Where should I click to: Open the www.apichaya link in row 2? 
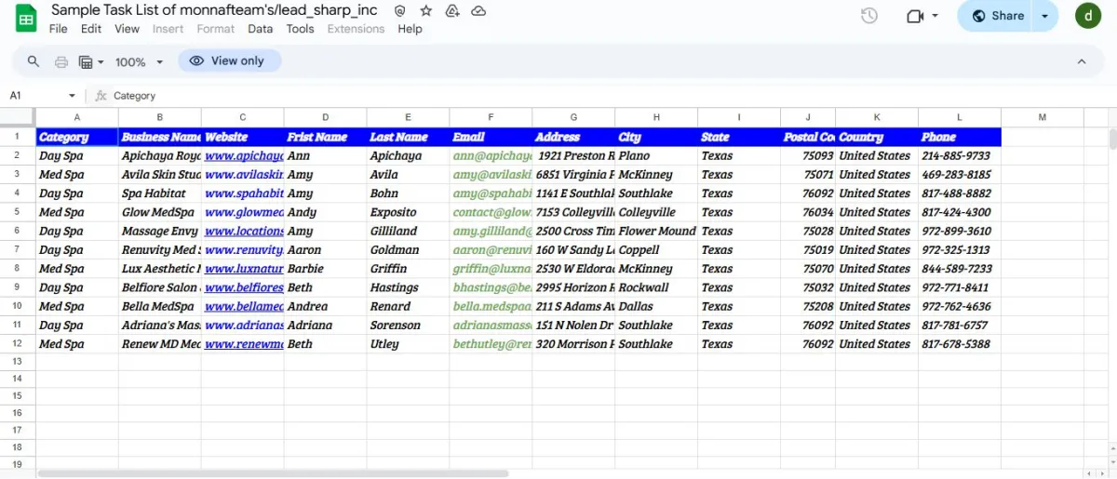pos(244,156)
